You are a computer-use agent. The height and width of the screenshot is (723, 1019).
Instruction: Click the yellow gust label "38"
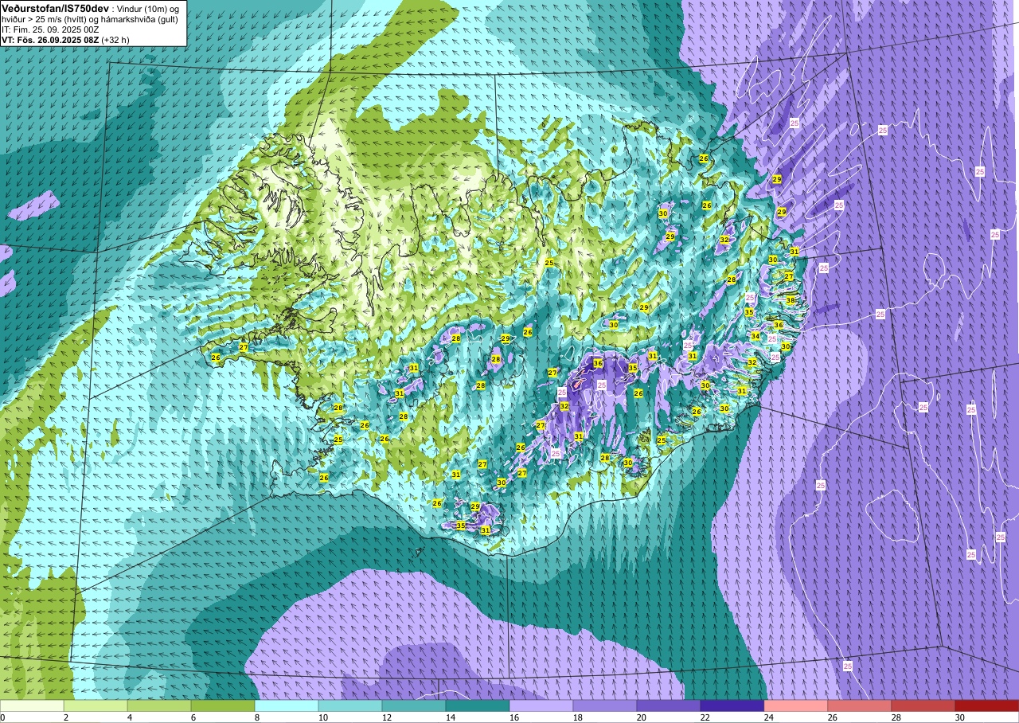(791, 300)
